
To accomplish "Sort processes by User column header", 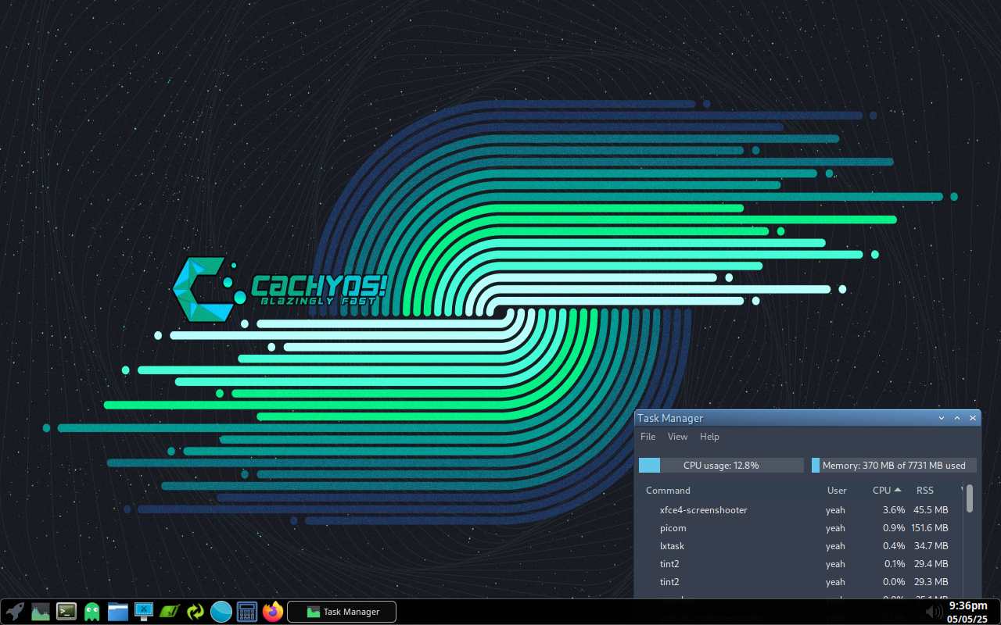I will coord(837,491).
